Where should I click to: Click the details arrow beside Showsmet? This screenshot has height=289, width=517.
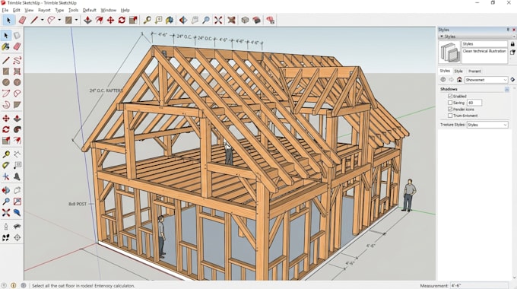click(x=512, y=80)
